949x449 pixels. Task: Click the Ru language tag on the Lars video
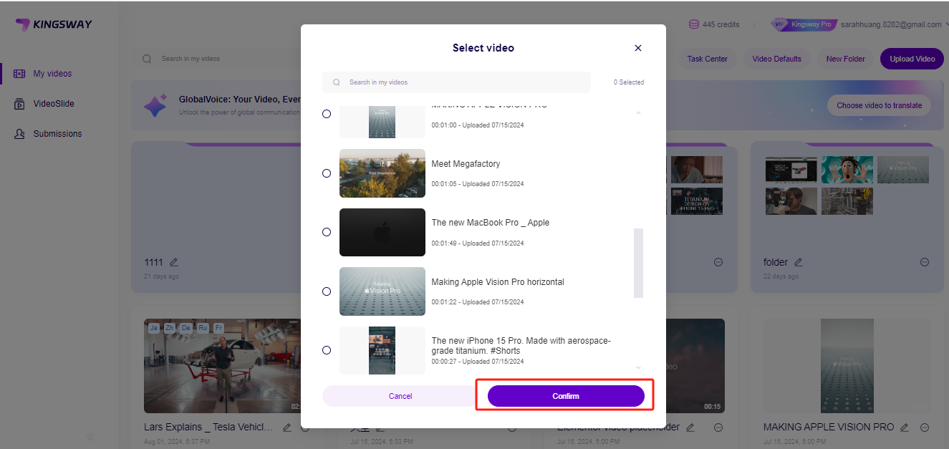pos(203,328)
